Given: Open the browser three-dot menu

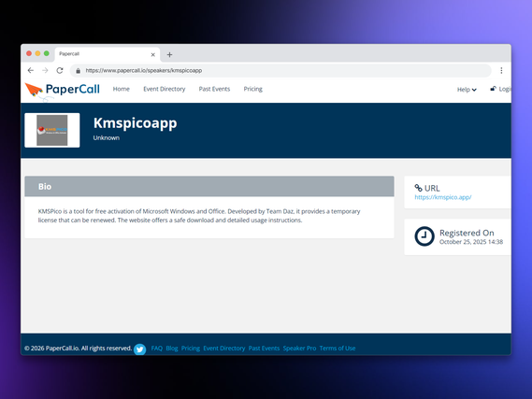Looking at the screenshot, I should (501, 70).
